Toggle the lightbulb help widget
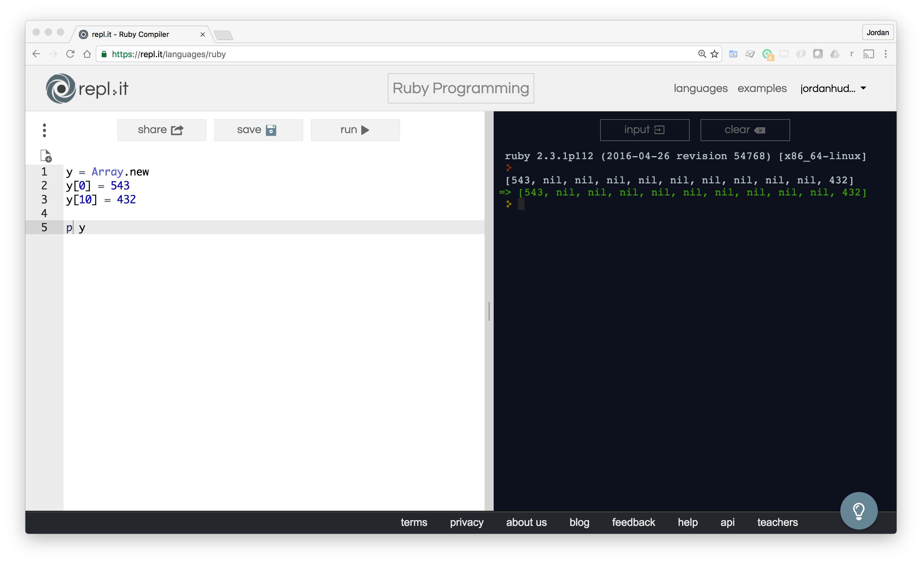This screenshot has height=564, width=922. tap(859, 510)
